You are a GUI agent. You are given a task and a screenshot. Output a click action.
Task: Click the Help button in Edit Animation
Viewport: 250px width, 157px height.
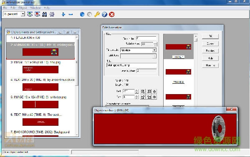click(210, 58)
